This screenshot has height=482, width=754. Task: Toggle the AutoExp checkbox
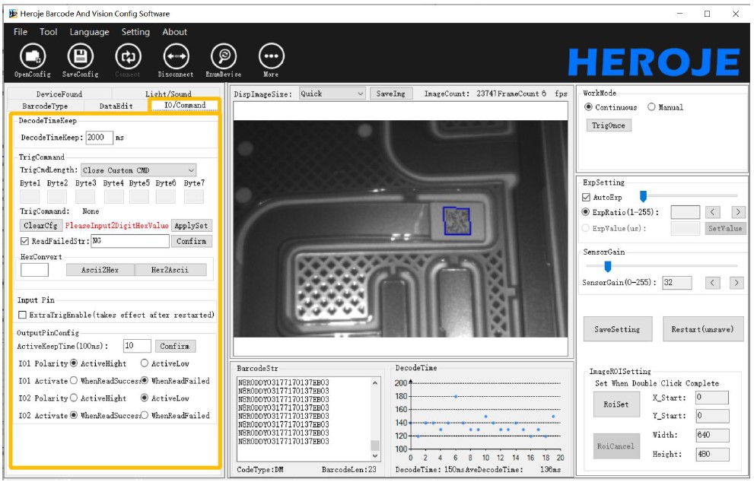[x=586, y=197]
